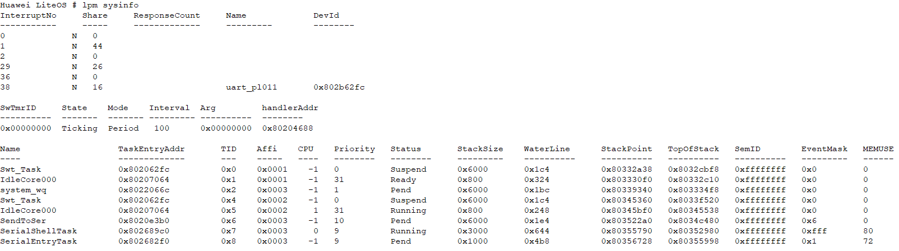Select the SerialShellTask row name
Screen dimensions: 899x251
38,231
